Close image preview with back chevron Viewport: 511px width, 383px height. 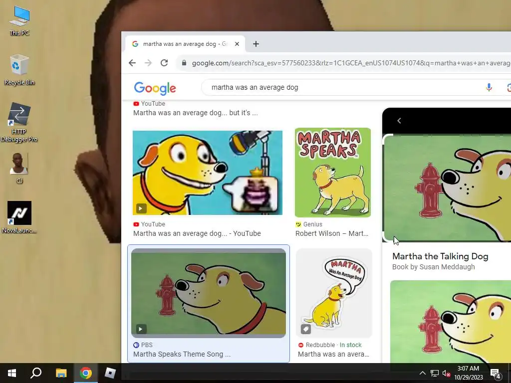click(x=399, y=121)
